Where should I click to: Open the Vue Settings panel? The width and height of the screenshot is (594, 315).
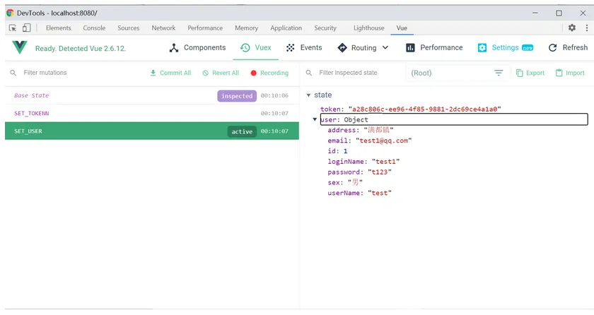click(x=506, y=47)
